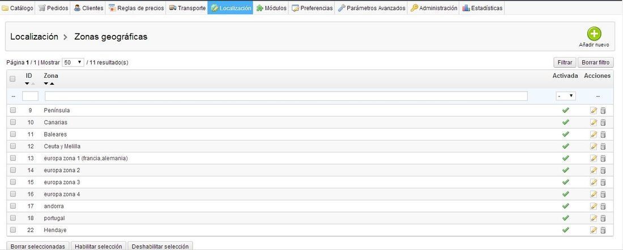Sort ID column ascending arrow

[33, 84]
